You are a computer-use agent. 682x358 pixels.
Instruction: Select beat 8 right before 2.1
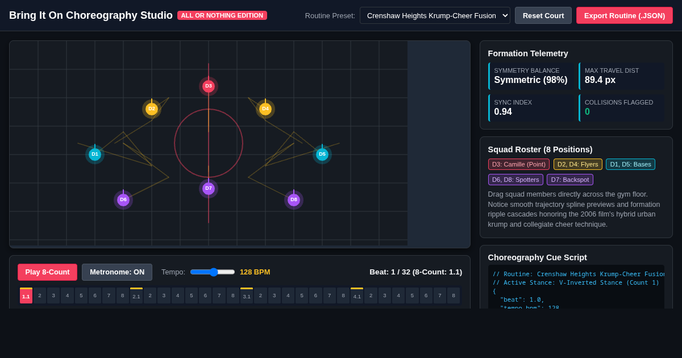(123, 295)
